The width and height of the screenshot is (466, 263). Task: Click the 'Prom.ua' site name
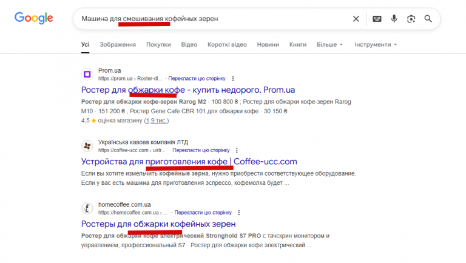pos(110,71)
